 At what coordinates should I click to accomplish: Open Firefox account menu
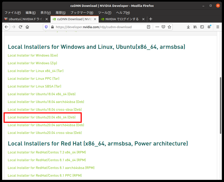(x=209, y=27)
